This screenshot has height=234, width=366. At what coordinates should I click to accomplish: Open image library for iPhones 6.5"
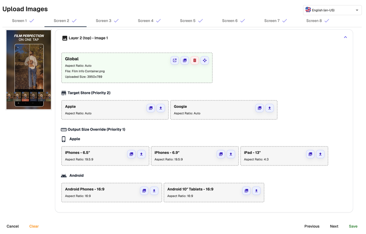click(131, 154)
